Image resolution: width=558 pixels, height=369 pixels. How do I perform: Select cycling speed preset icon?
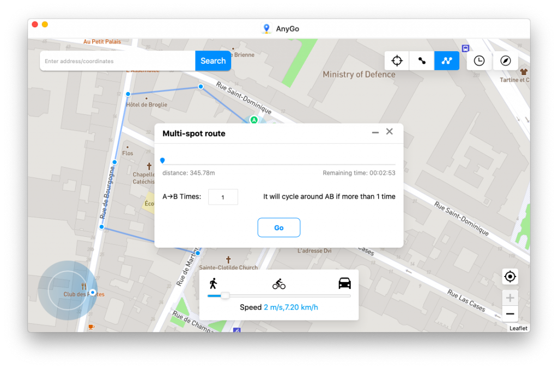(279, 283)
